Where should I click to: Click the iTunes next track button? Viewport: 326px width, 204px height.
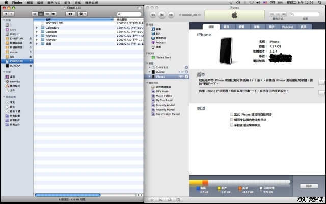click(x=171, y=15)
